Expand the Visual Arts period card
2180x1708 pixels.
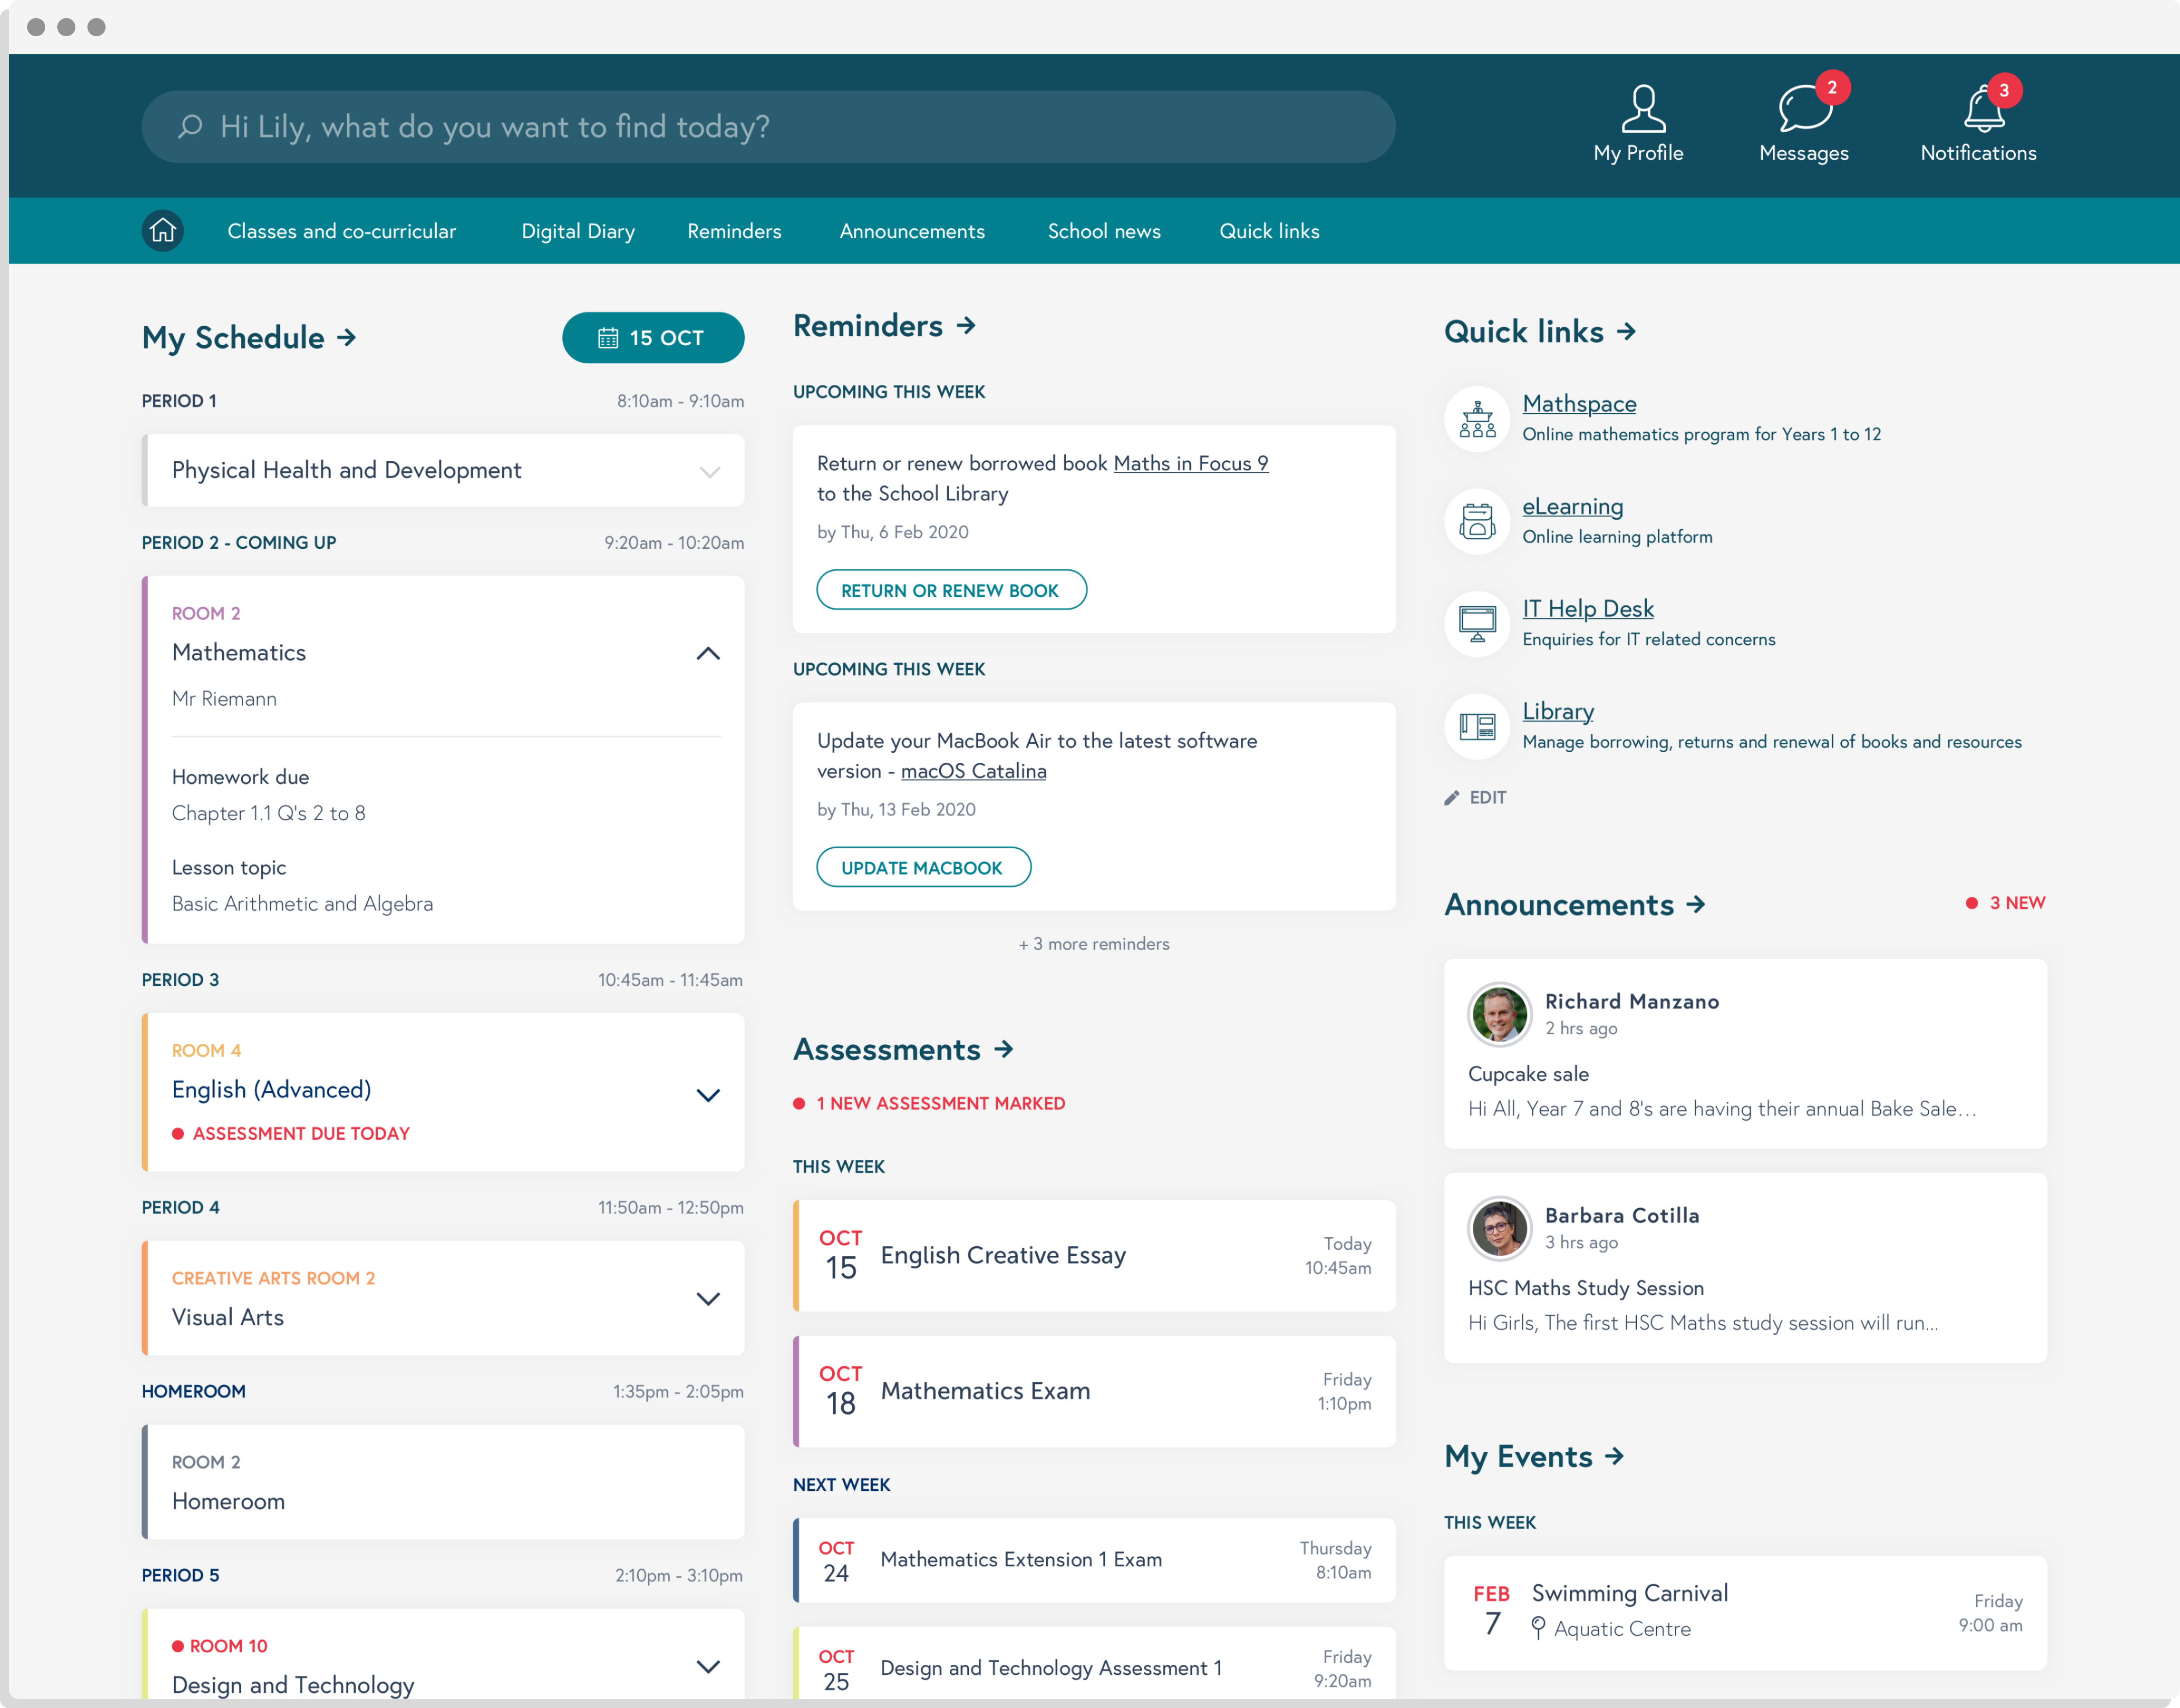707,1299
